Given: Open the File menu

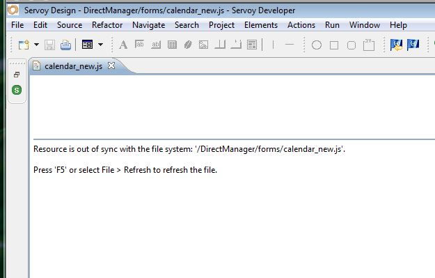Looking at the screenshot, I should [17, 25].
